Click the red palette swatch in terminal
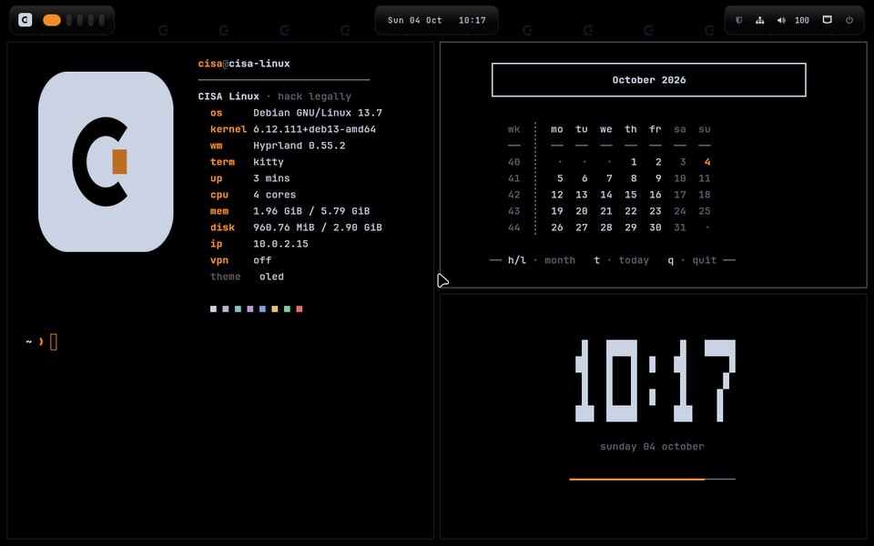Screen dimensions: 874x546 (x=300, y=308)
